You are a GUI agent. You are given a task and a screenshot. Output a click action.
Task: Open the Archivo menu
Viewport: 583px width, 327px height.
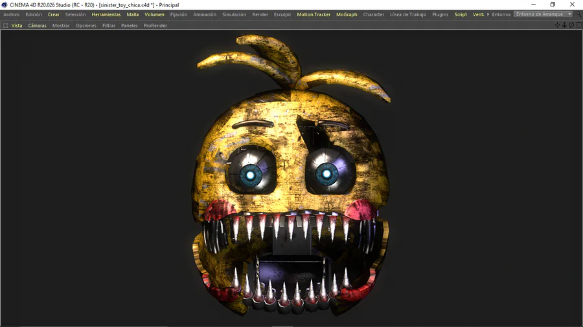pos(12,14)
